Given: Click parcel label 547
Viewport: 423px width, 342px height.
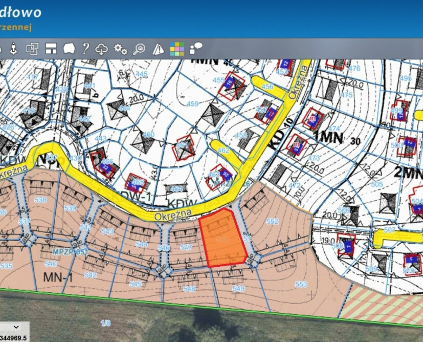Looking at the screenshot, I should pos(186,247).
